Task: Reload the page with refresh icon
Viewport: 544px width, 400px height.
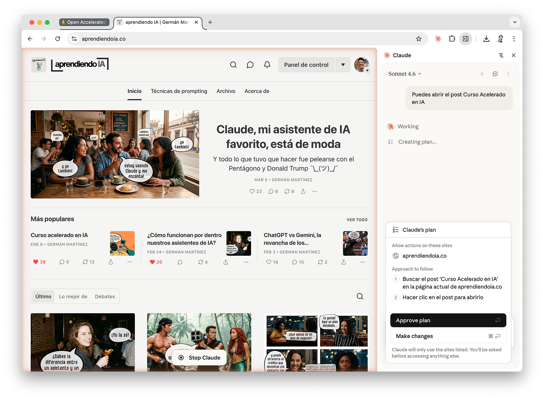Action: point(58,39)
